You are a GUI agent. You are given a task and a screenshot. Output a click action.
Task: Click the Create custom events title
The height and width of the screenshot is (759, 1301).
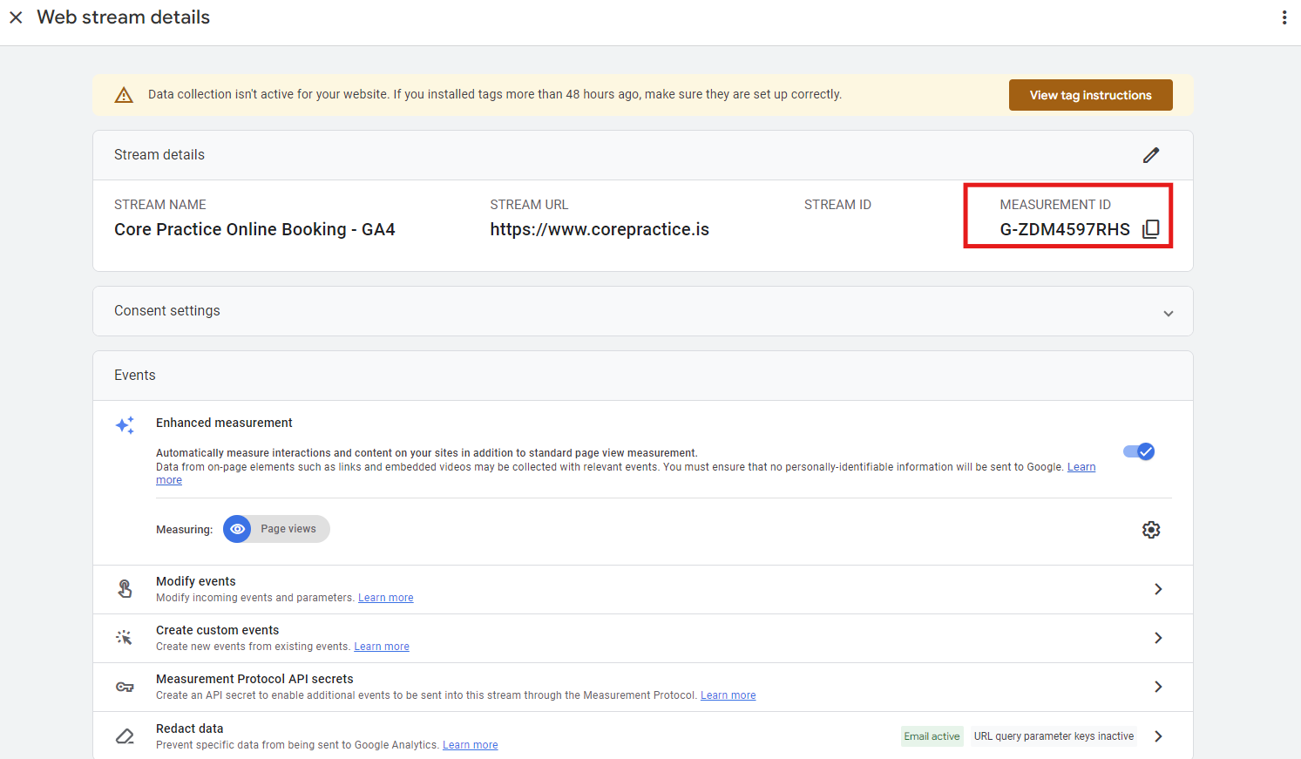(x=218, y=630)
